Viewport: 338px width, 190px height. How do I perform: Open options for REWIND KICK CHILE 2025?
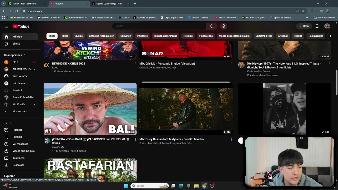point(135,64)
